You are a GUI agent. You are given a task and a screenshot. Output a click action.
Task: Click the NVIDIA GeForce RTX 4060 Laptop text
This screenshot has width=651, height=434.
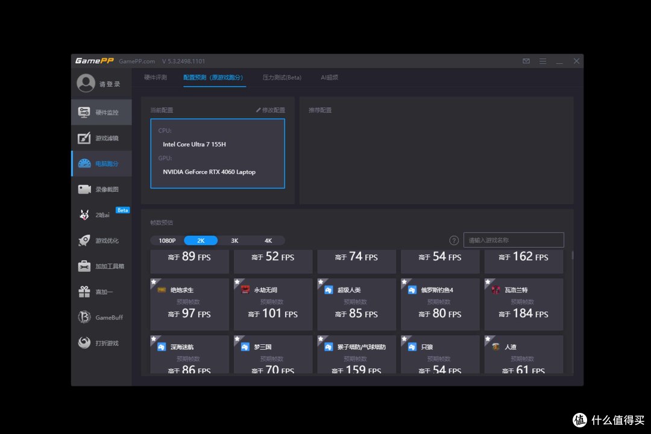coord(209,172)
